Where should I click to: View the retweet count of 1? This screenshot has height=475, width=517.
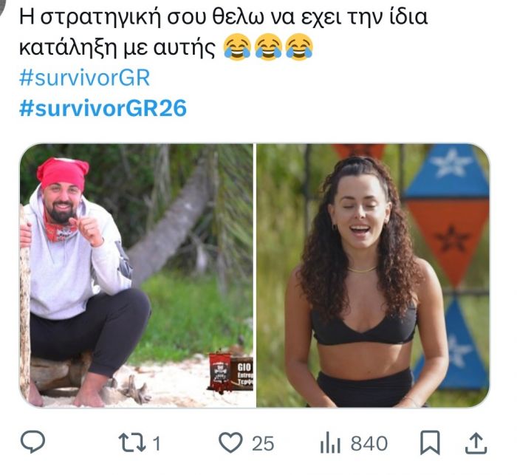click(157, 443)
